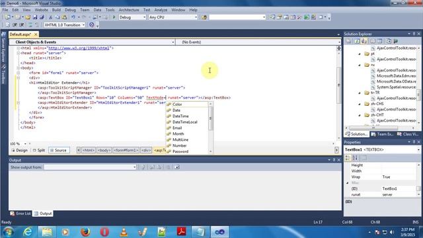423x238 pixels.
Task: Click the Windows Start button
Action: 9,231
